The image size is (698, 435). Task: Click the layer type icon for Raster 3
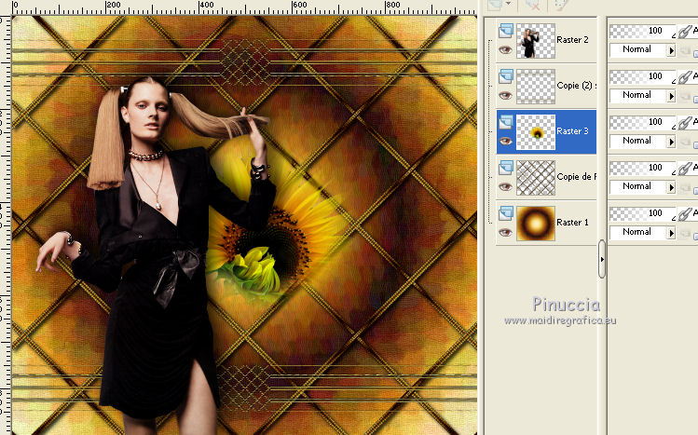[506, 122]
